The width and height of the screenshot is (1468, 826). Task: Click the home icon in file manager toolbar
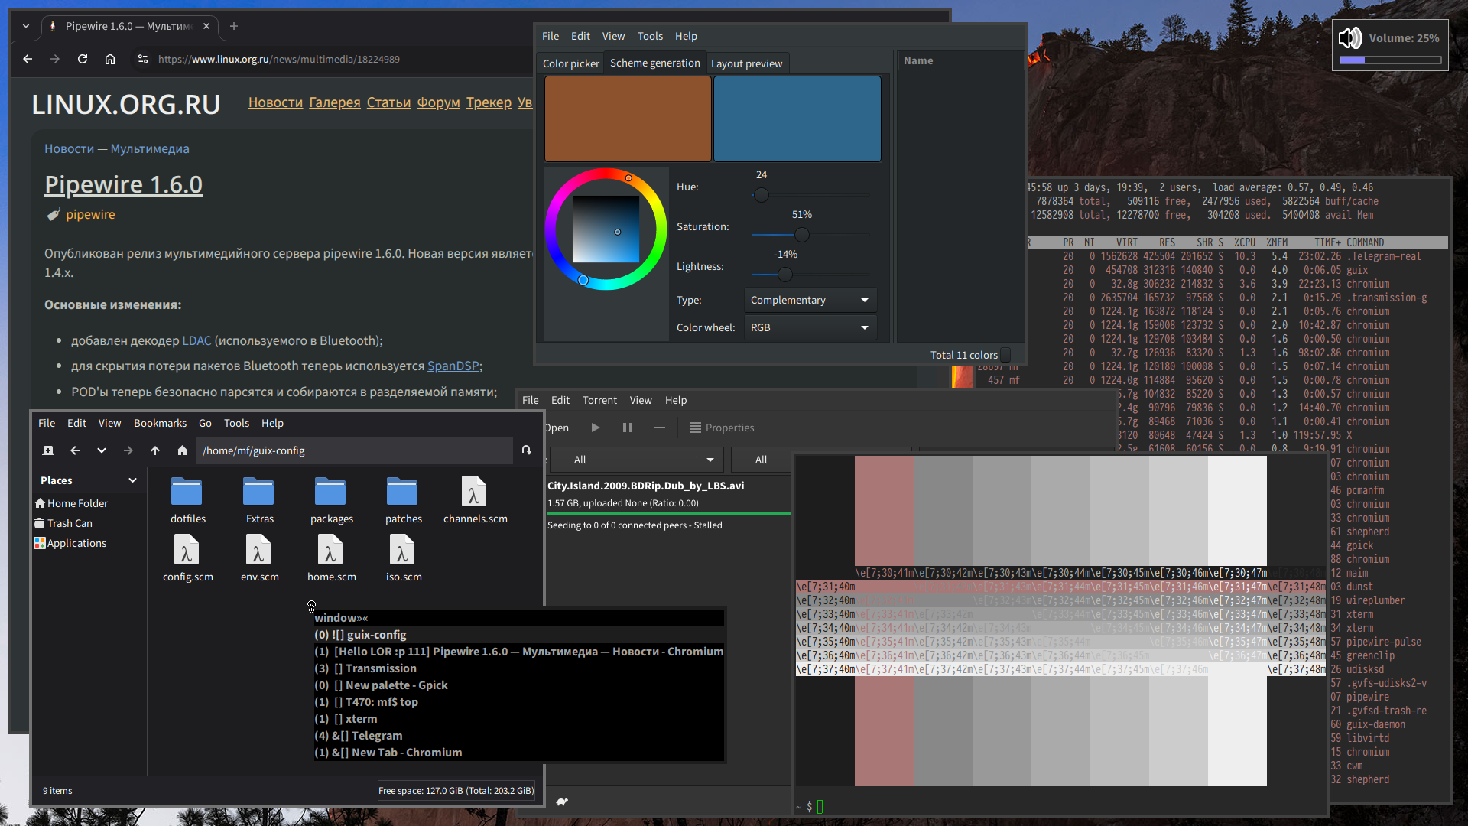click(182, 450)
